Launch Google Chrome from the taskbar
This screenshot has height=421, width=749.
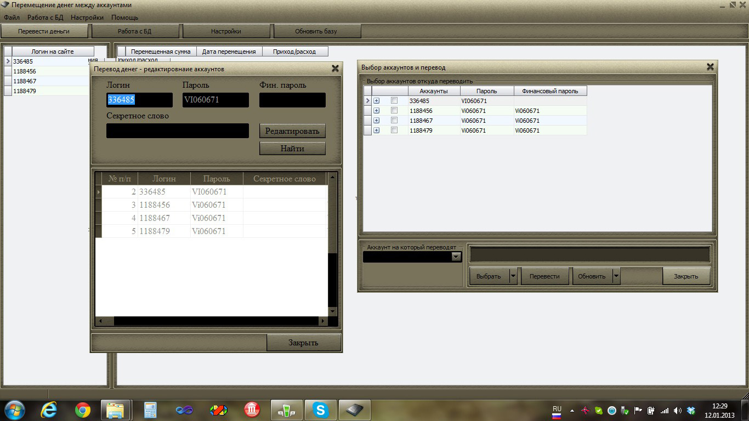(x=83, y=409)
